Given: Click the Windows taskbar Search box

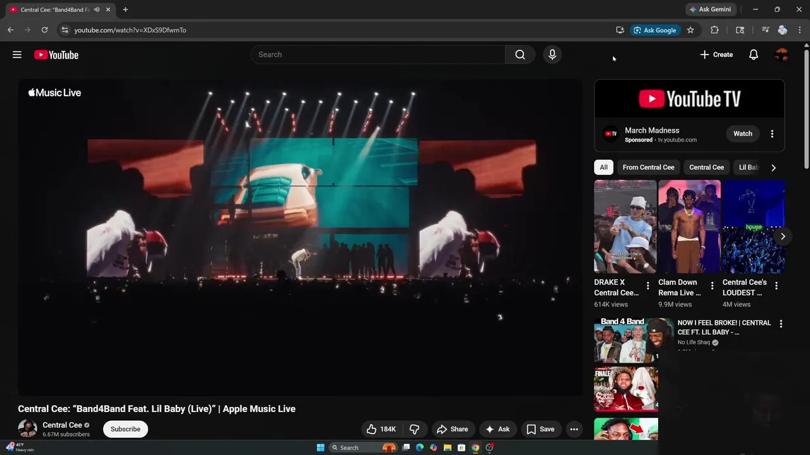Looking at the screenshot, I should pyautogui.click(x=364, y=447).
